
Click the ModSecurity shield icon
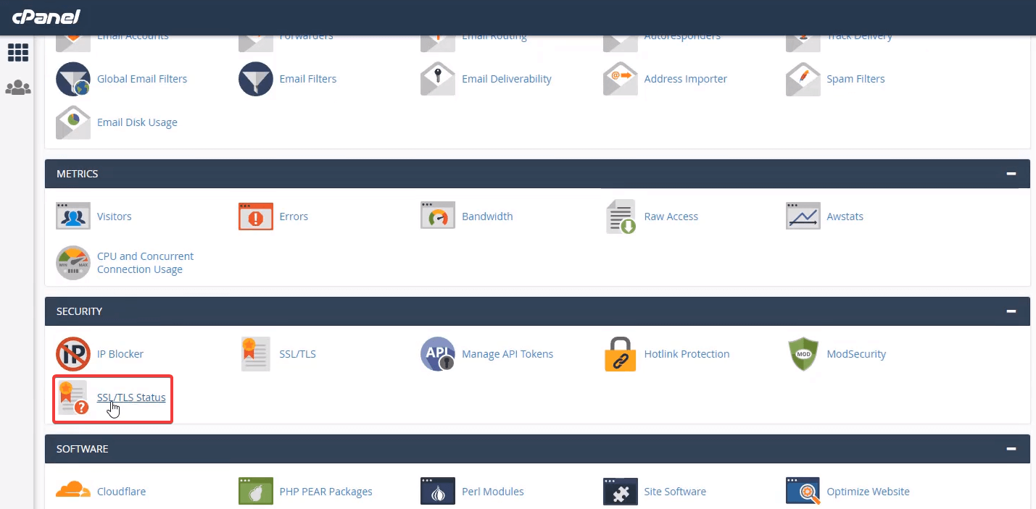[803, 353]
